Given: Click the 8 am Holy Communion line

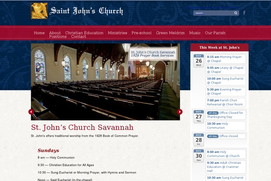Looking at the screenshot, I should click(56, 157).
